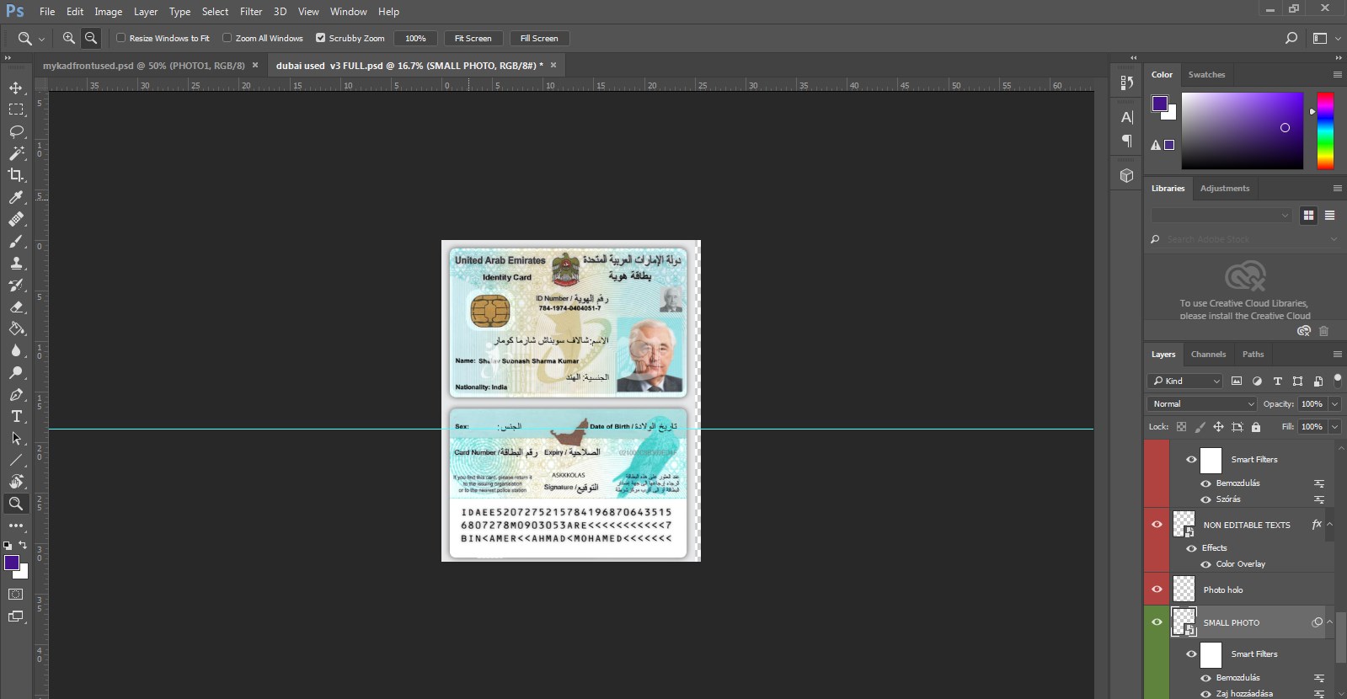Image resolution: width=1347 pixels, height=699 pixels.
Task: Click the lock all attributes icon
Action: pyautogui.click(x=1255, y=427)
